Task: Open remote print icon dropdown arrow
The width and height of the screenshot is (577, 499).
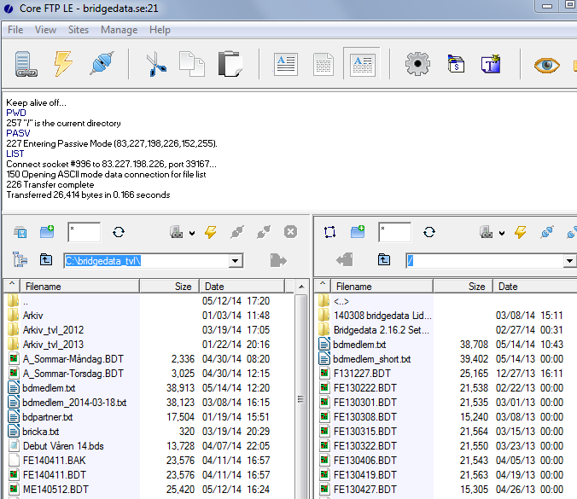Action: pyautogui.click(x=502, y=233)
